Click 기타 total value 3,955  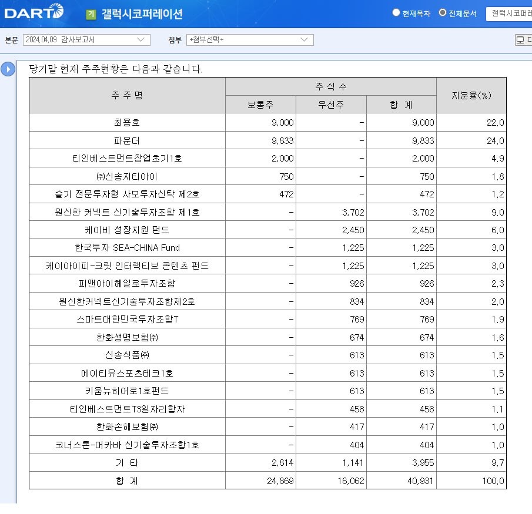tap(423, 463)
